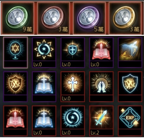The height and width of the screenshot is (138, 144).
Task: Select the red-framed red book sword skill
Action: 15,121
